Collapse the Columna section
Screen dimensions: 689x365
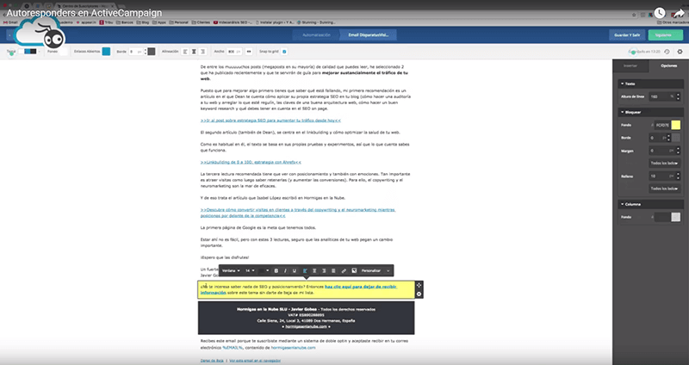click(650, 204)
